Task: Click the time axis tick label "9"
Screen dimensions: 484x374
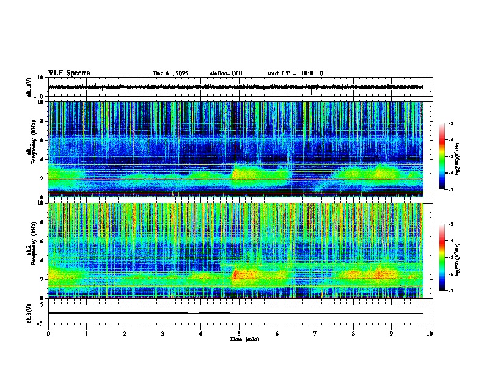Action: 391,334
